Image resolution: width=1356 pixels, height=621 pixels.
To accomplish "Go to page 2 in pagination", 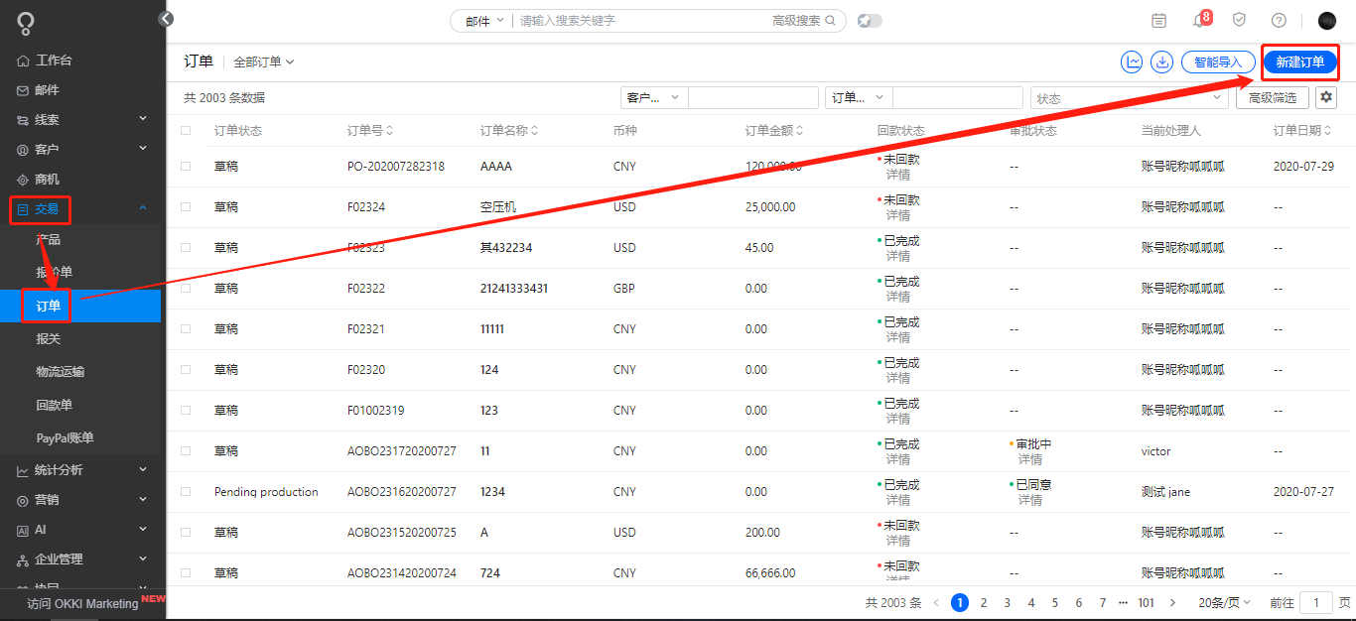I will 983,602.
